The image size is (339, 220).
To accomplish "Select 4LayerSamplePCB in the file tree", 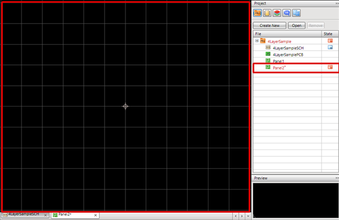I will [x=288, y=55].
